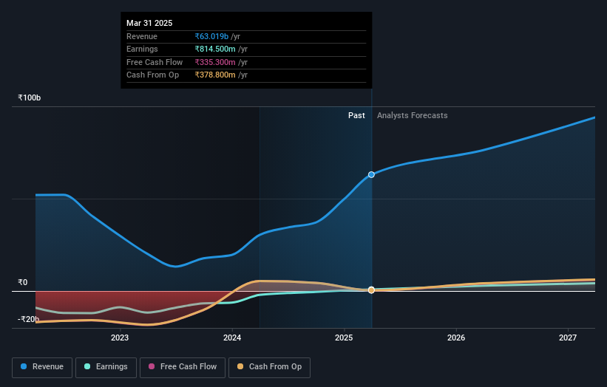This screenshot has height=387, width=607.
Task: Click the 2027 x-axis label
Action: click(x=568, y=338)
